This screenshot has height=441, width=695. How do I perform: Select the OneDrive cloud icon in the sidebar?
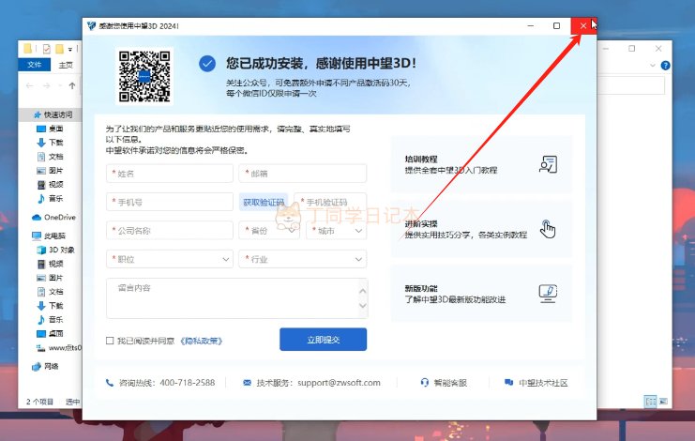(x=38, y=217)
